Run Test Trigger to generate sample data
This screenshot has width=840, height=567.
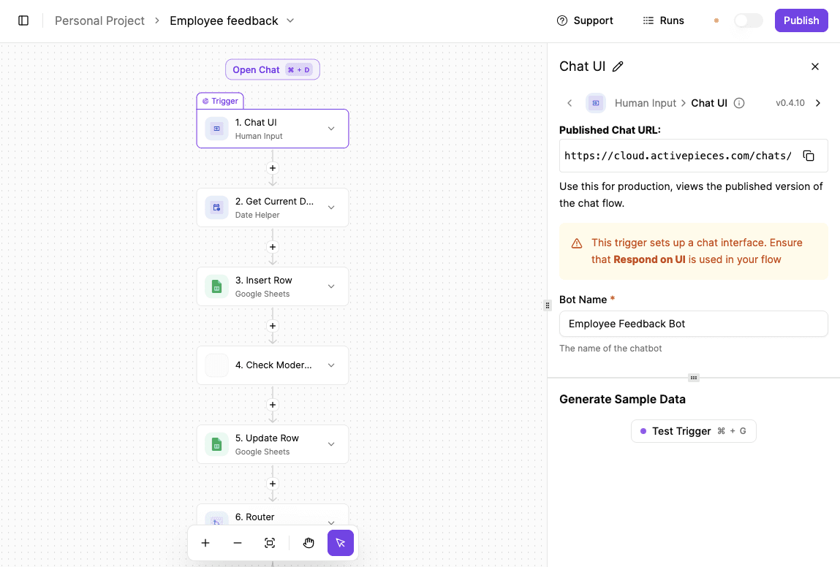(x=692, y=431)
